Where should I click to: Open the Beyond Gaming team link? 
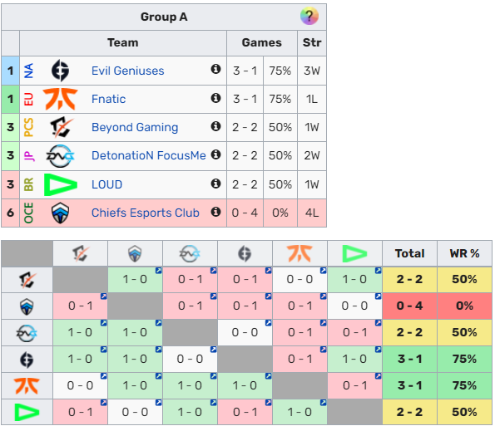tap(135, 127)
